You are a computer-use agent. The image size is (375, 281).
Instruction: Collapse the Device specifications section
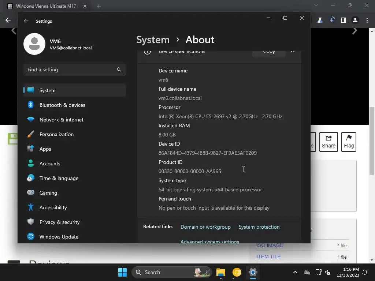click(293, 51)
